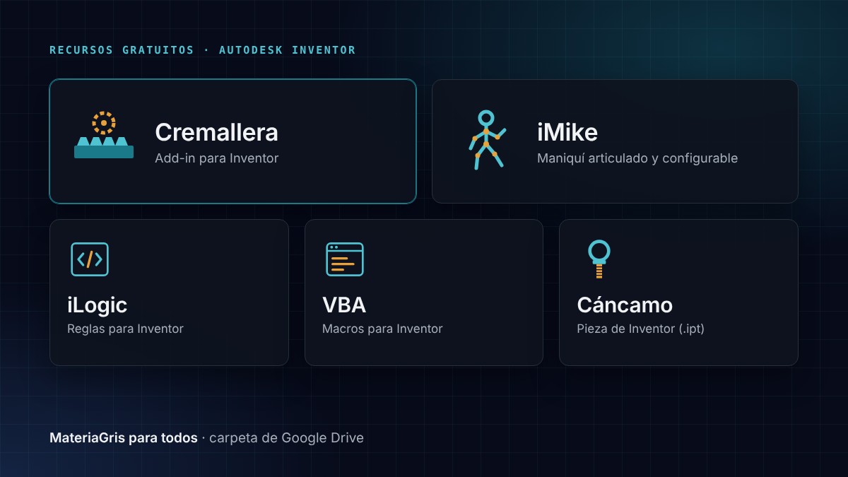Click the Cáncamo eyebolt icon

click(x=599, y=259)
